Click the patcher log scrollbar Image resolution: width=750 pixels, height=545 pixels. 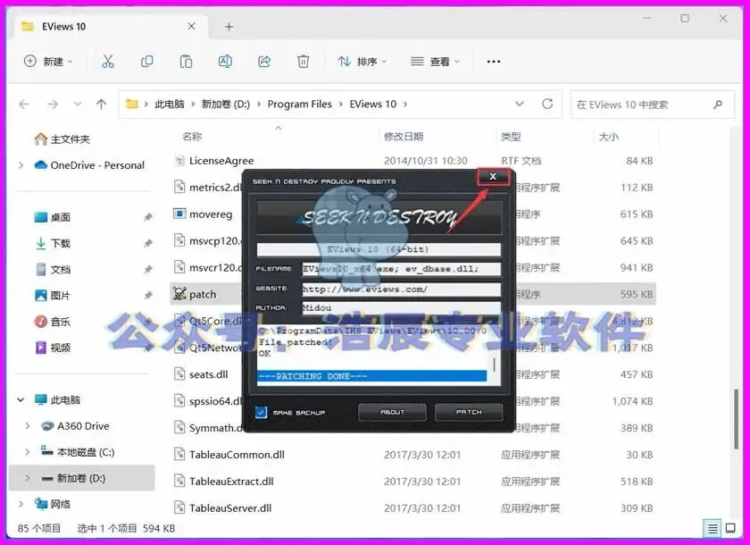pos(494,365)
